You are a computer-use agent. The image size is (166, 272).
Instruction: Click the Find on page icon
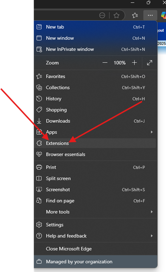pyautogui.click(x=39, y=201)
